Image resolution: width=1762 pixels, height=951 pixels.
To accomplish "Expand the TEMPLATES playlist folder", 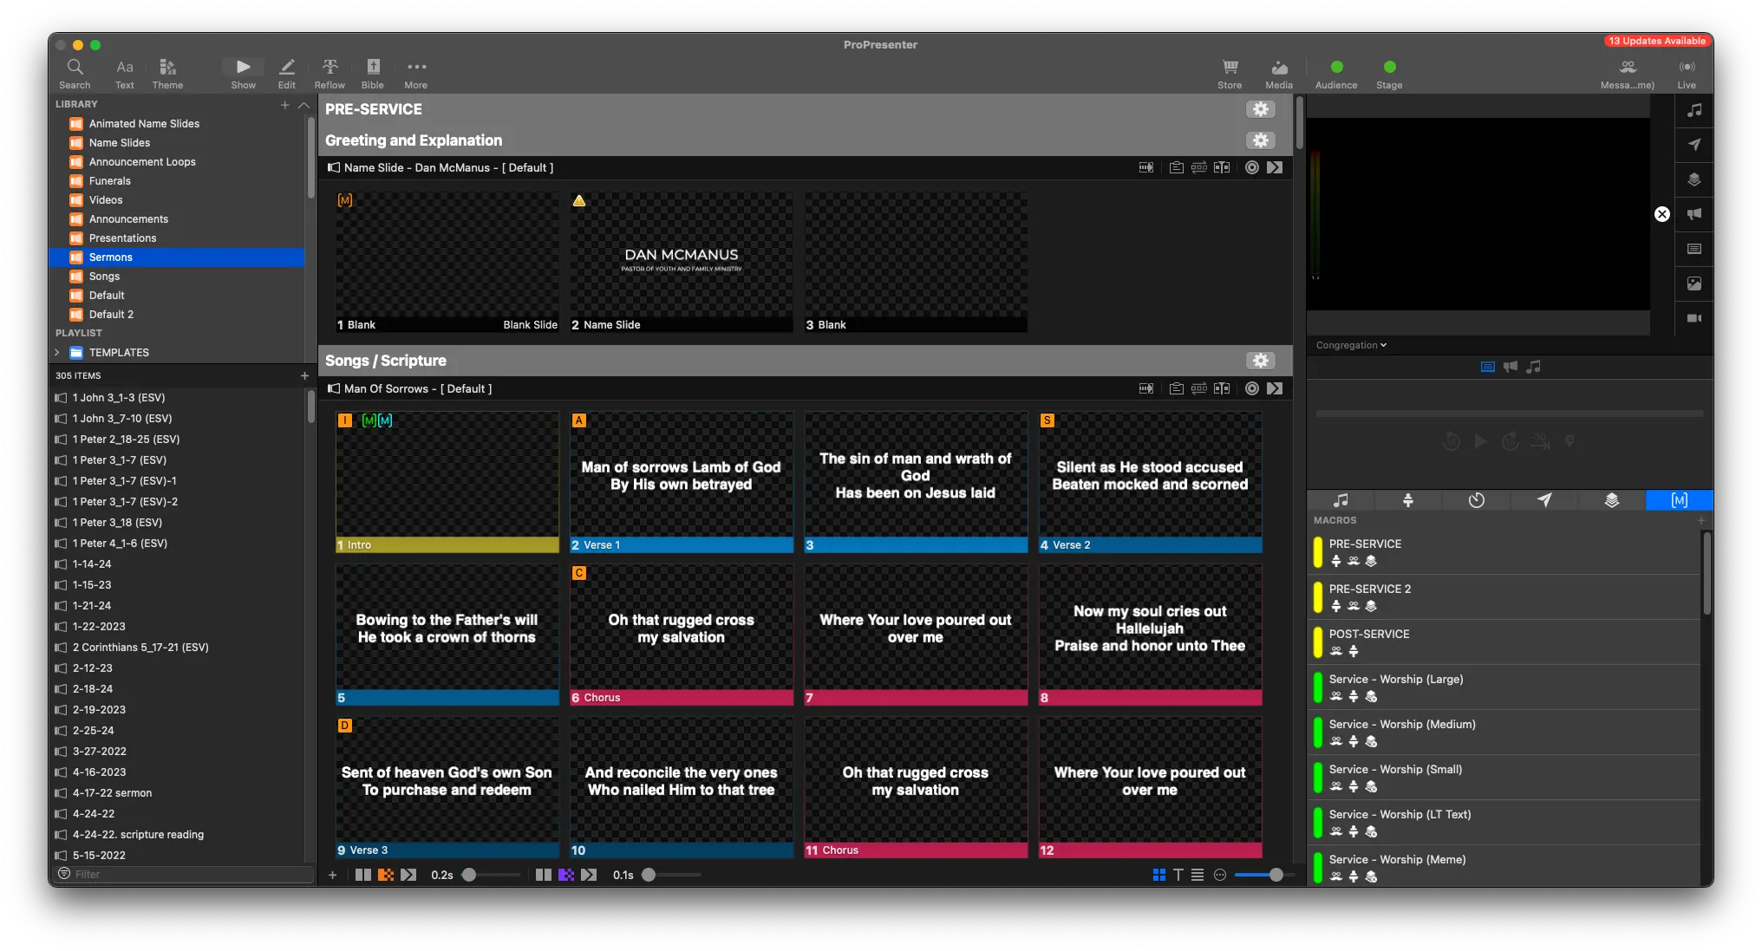I will tap(56, 352).
